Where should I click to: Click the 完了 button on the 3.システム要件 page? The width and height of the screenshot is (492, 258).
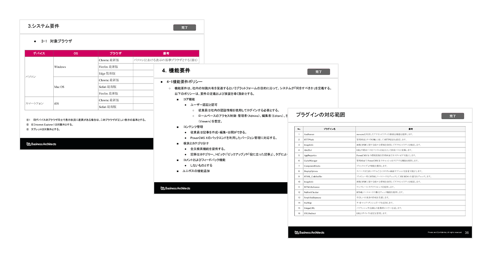pos(184,27)
